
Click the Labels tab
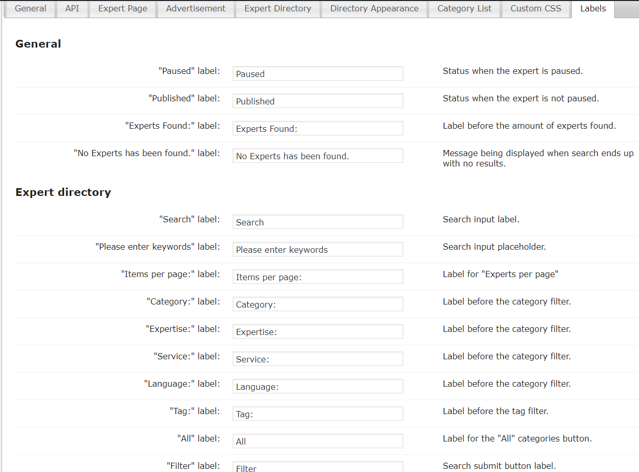coord(592,9)
